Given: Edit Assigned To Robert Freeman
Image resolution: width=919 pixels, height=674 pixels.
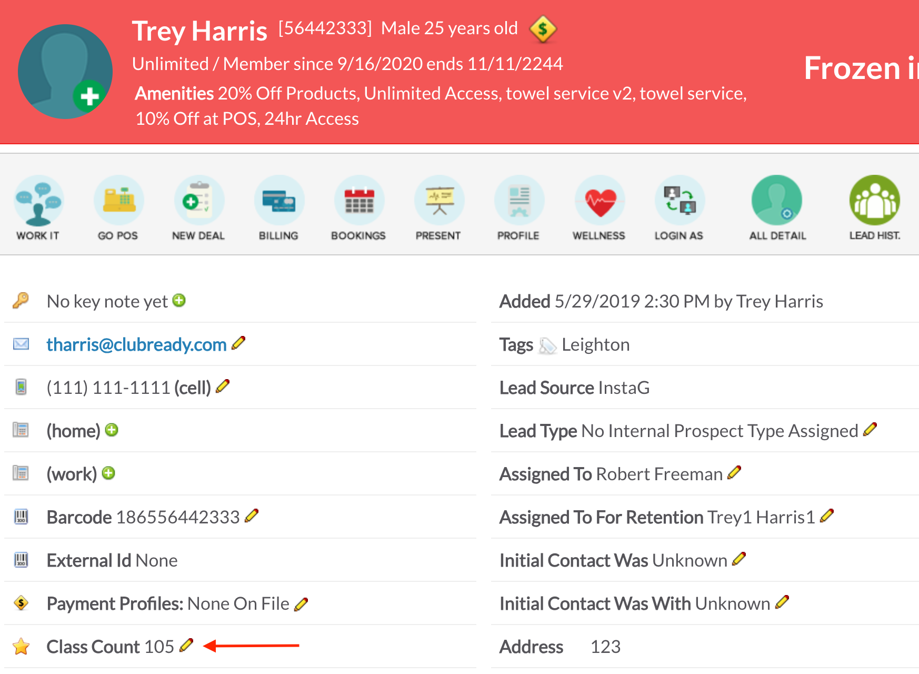Looking at the screenshot, I should point(734,472).
